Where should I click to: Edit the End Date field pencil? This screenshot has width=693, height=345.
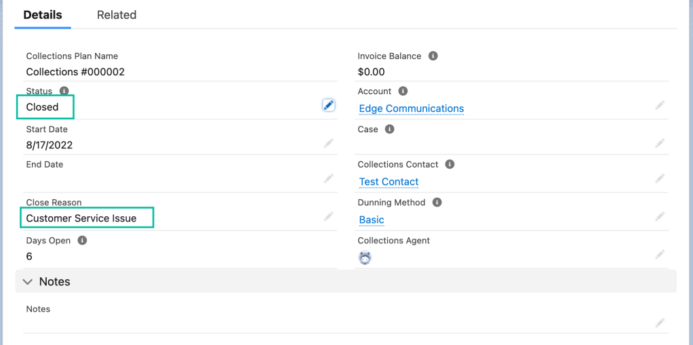tap(328, 178)
